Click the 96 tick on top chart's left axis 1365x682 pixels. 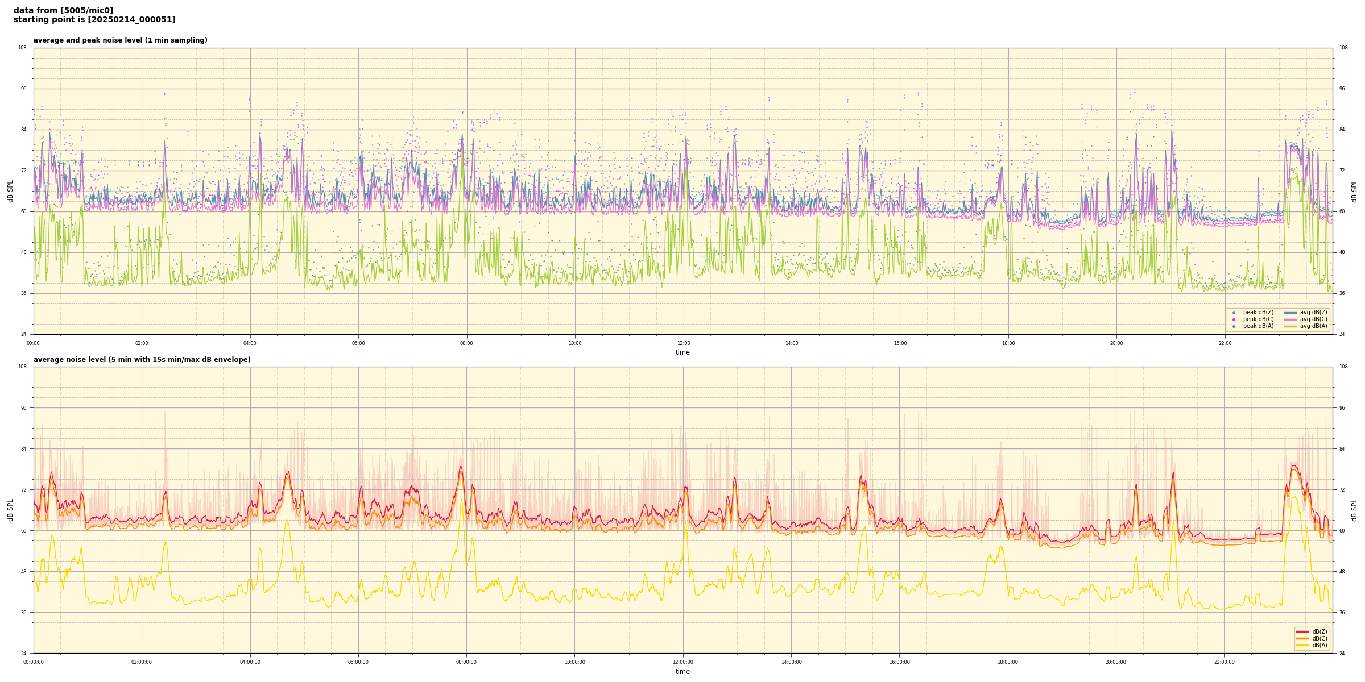23,89
